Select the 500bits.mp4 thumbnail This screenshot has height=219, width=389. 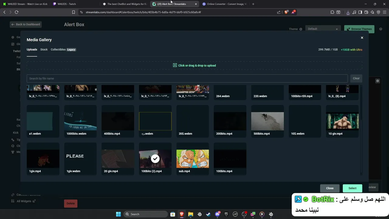pos(267,121)
